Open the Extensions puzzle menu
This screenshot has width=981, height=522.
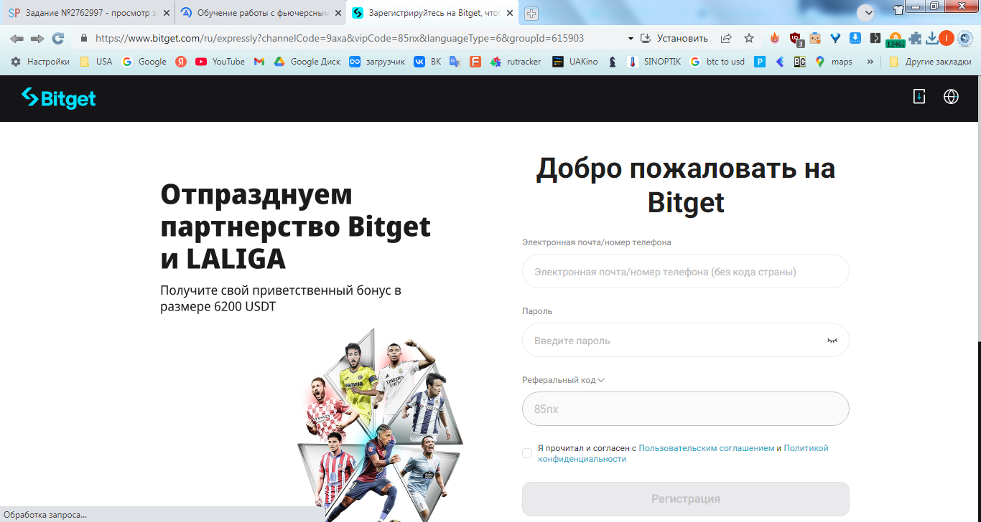[x=915, y=39]
